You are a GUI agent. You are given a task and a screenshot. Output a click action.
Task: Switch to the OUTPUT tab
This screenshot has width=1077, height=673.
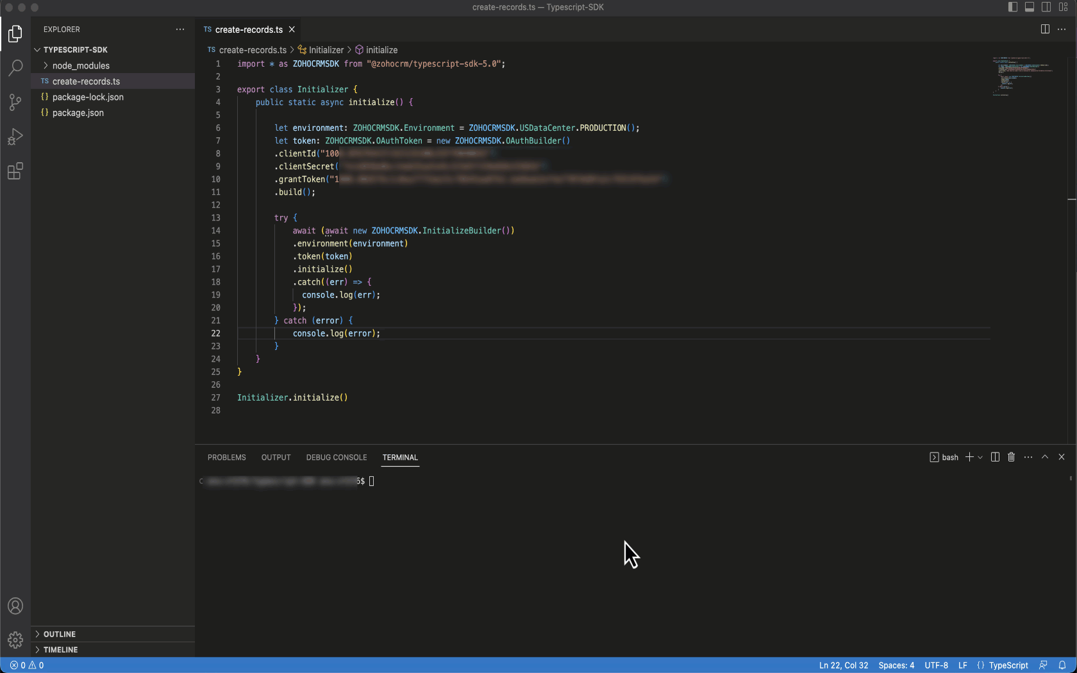click(276, 458)
